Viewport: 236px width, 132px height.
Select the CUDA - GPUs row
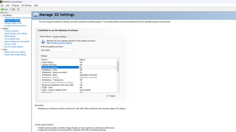tap(79, 88)
